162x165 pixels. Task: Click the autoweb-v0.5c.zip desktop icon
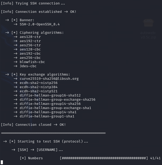click(148, 23)
